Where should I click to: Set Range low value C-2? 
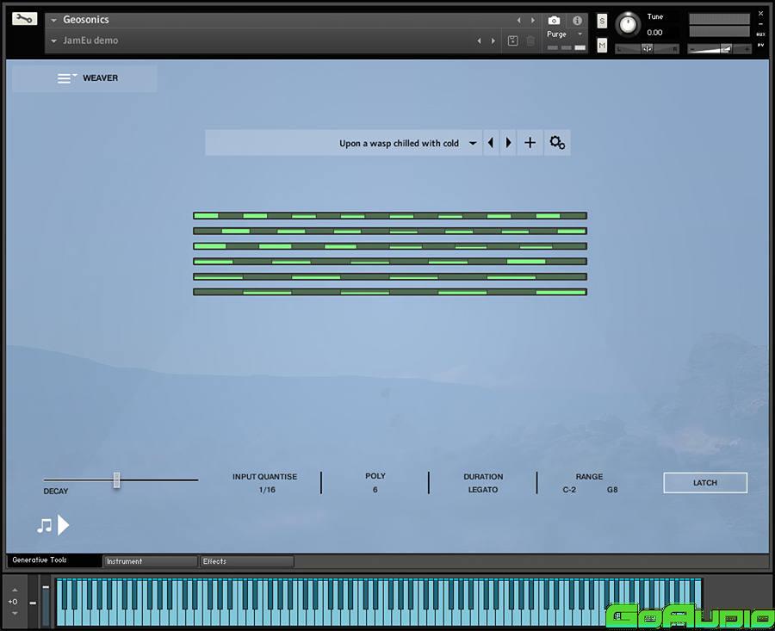click(569, 490)
